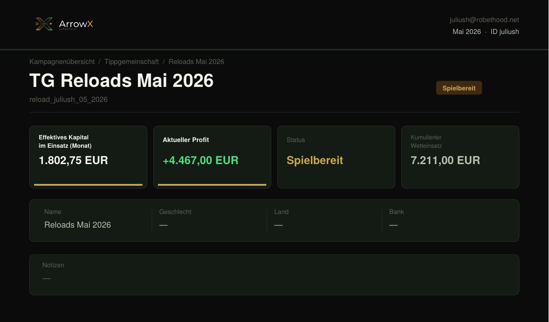Click the Name field value Reloads Mai 2026
The height and width of the screenshot is (322, 549).
pyautogui.click(x=77, y=225)
